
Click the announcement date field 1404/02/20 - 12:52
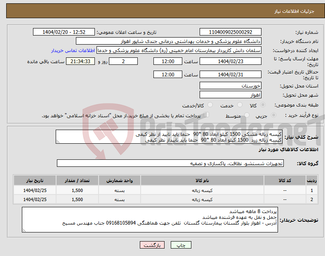(x=64, y=32)
